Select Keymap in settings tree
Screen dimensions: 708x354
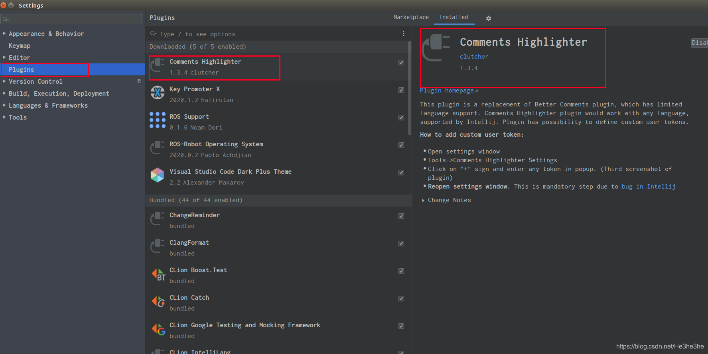(20, 46)
